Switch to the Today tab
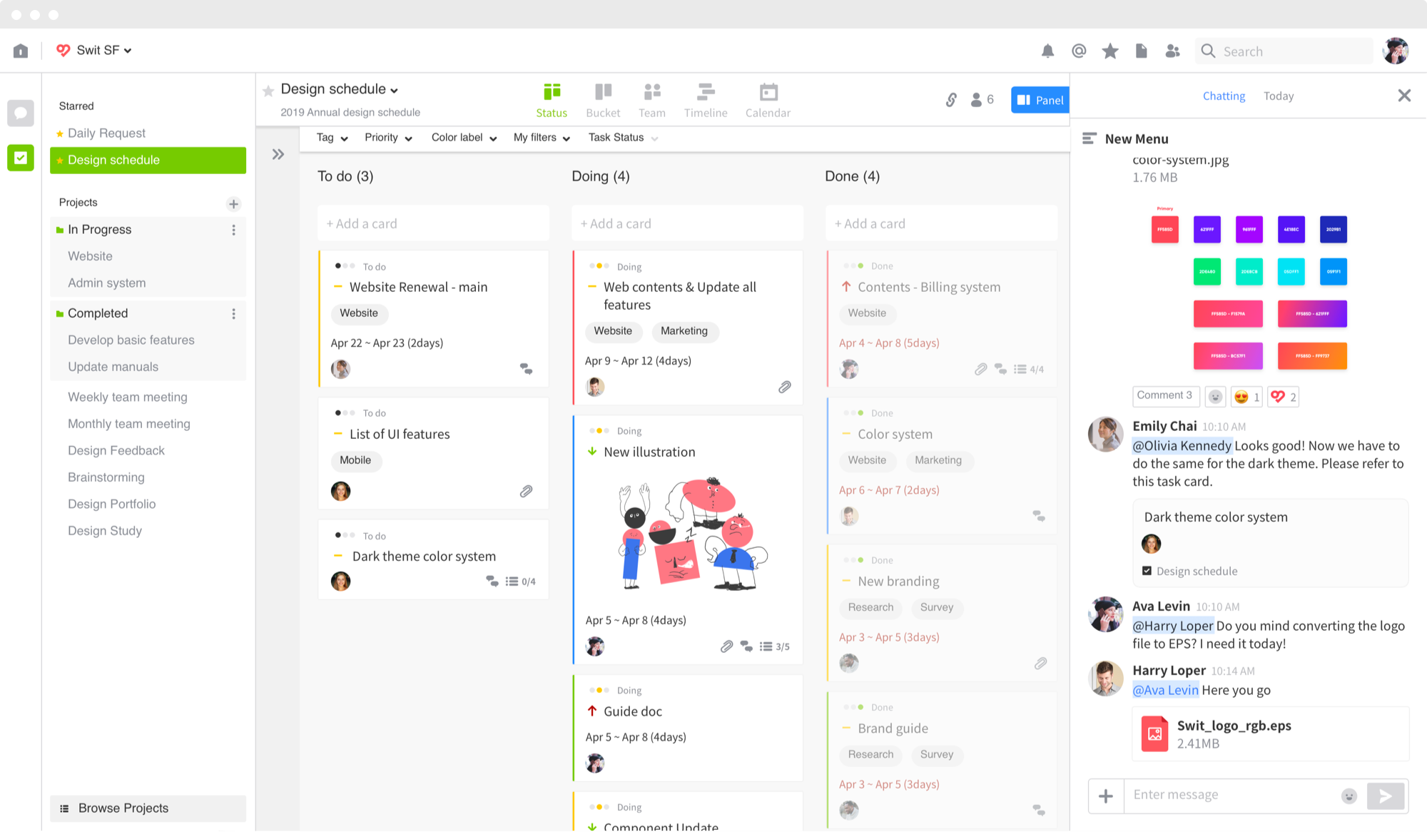 (1278, 96)
